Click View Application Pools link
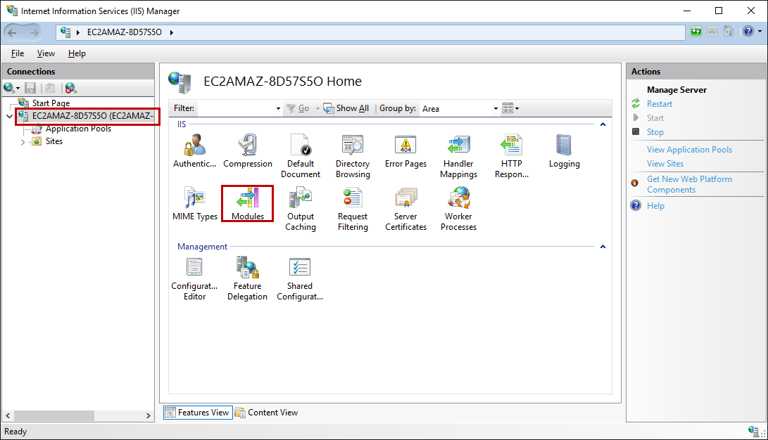 tap(689, 150)
